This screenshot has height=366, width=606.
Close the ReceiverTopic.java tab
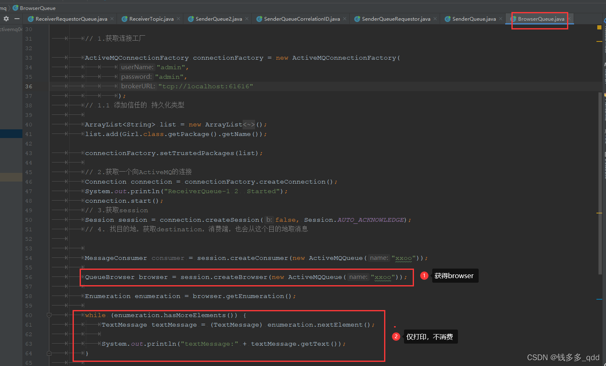click(x=178, y=19)
